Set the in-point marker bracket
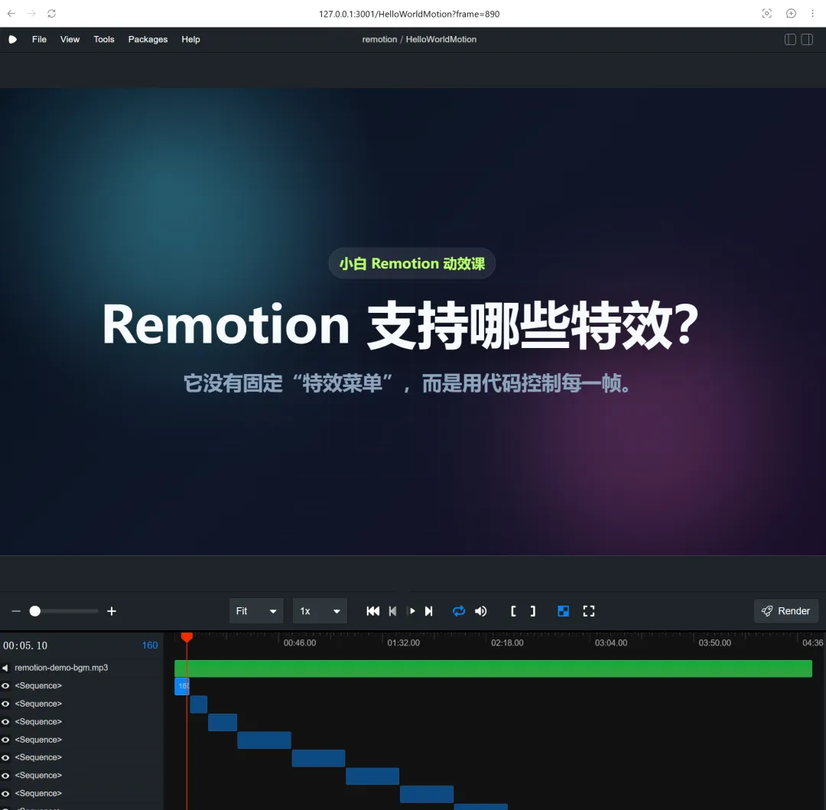This screenshot has height=810, width=826. point(514,611)
